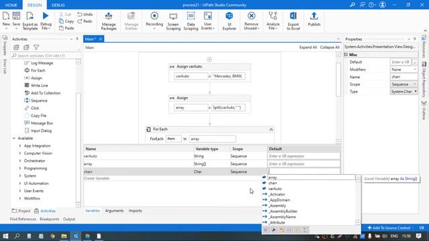Expand Orchestrator category
The width and height of the screenshot is (429, 241).
[20, 161]
